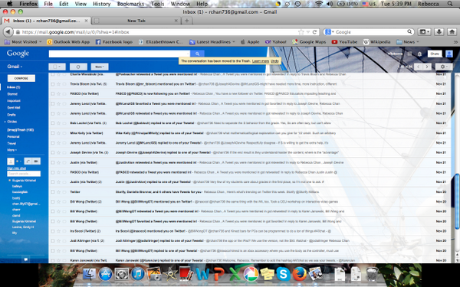Open the select-all checkbox dropdown
This screenshot has height=287, width=460.
57,67
